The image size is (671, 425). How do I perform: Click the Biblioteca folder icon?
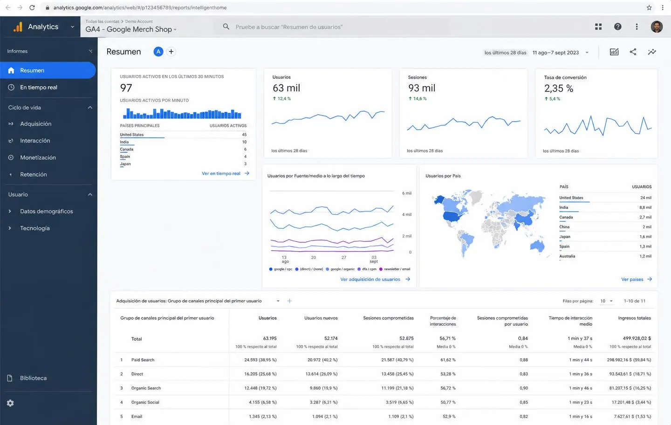pos(10,378)
